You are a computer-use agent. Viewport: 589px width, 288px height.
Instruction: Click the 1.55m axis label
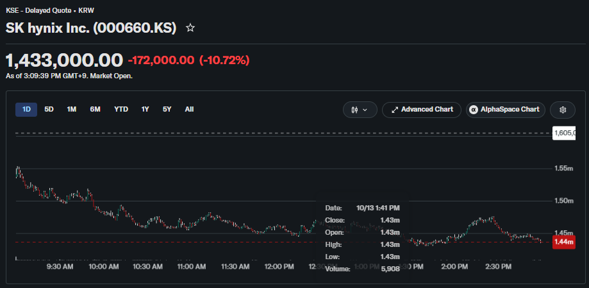pos(563,169)
